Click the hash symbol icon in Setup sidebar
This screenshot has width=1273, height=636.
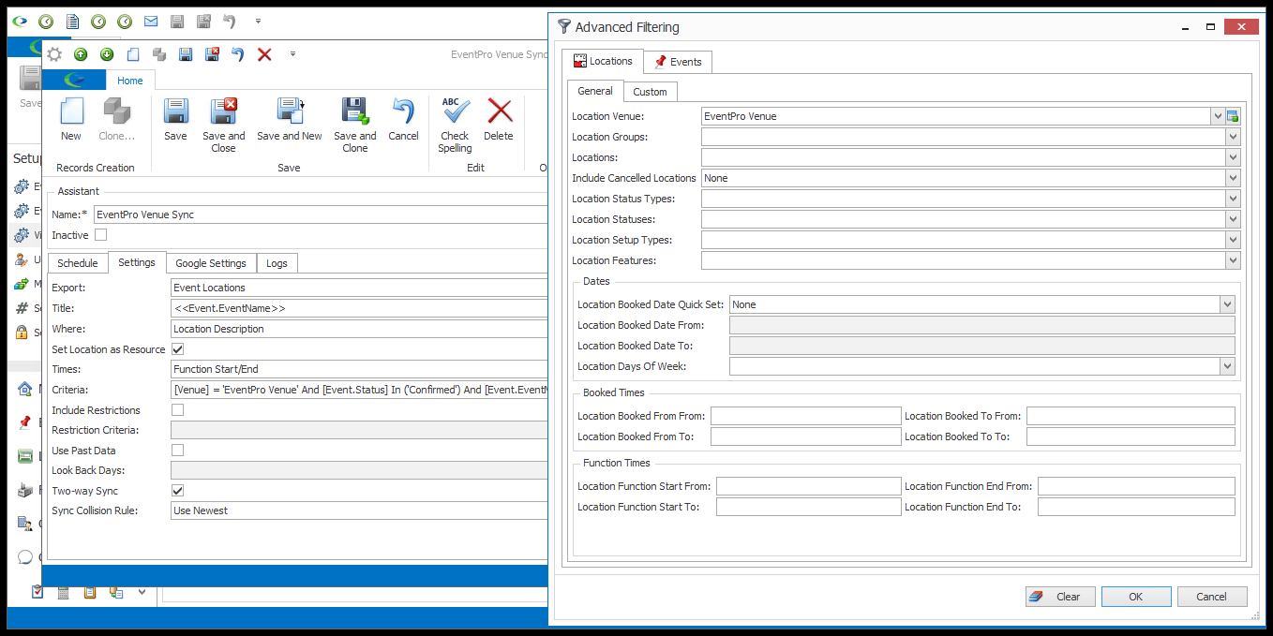click(x=22, y=308)
